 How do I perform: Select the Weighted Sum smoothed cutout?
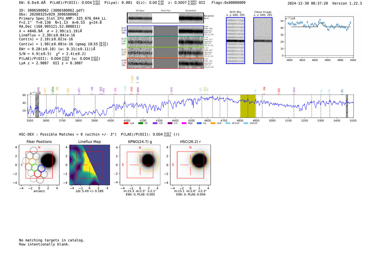click(191, 18)
